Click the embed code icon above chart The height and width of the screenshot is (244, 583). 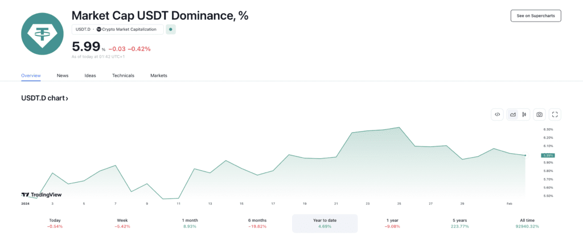[x=498, y=115]
